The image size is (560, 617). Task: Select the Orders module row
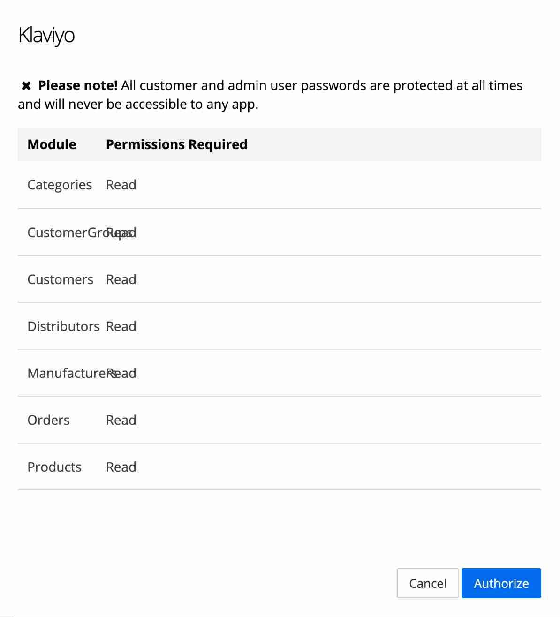click(x=48, y=420)
